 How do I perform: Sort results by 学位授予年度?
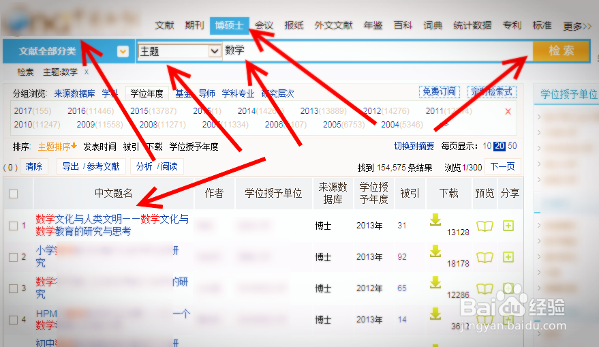pyautogui.click(x=194, y=147)
